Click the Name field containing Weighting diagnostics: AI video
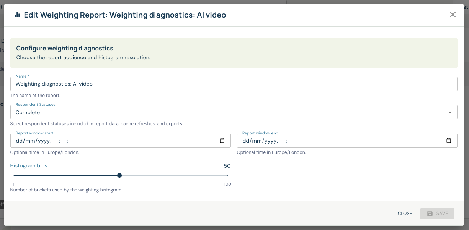The height and width of the screenshot is (230, 469). point(234,84)
